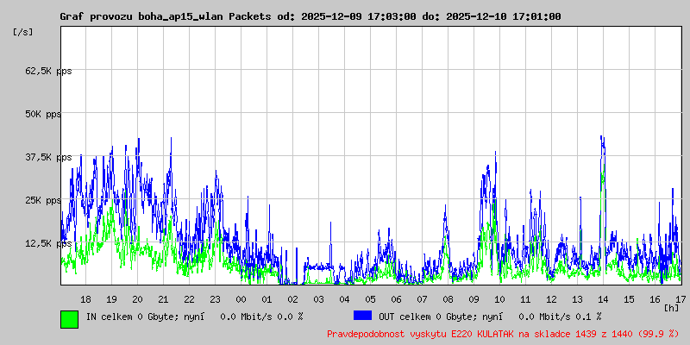The height and width of the screenshot is (345, 690).
Task: Click the hour label '00' on time axis
Action: click(x=241, y=299)
